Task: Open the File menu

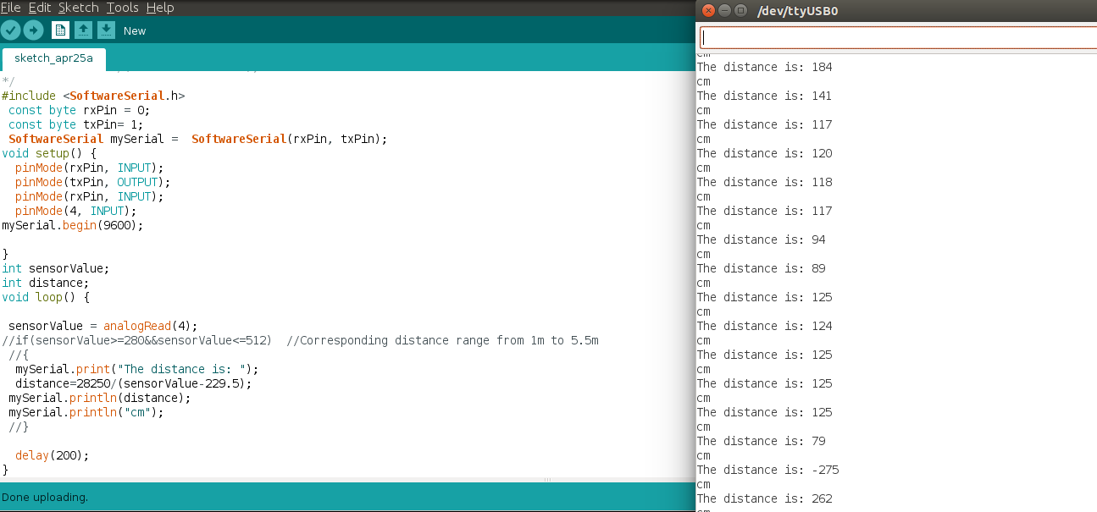Action: point(10,8)
